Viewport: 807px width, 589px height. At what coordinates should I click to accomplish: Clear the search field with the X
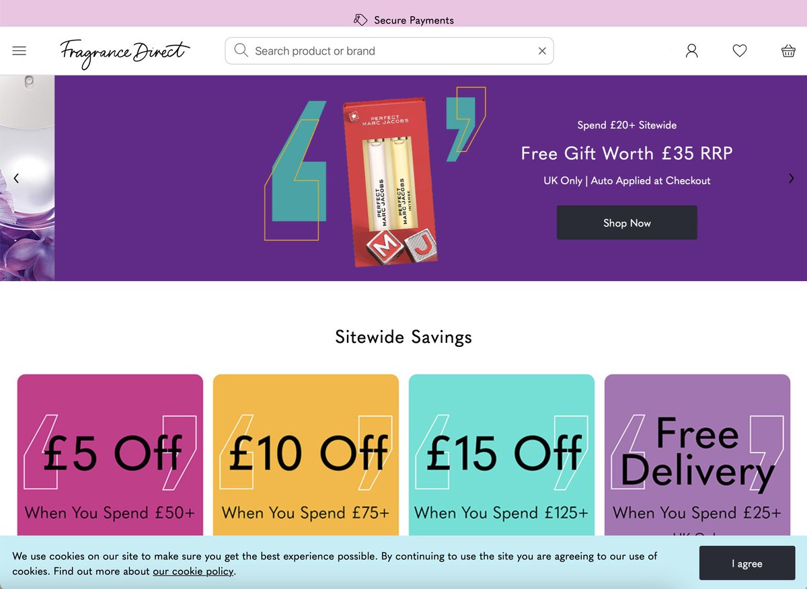[542, 51]
